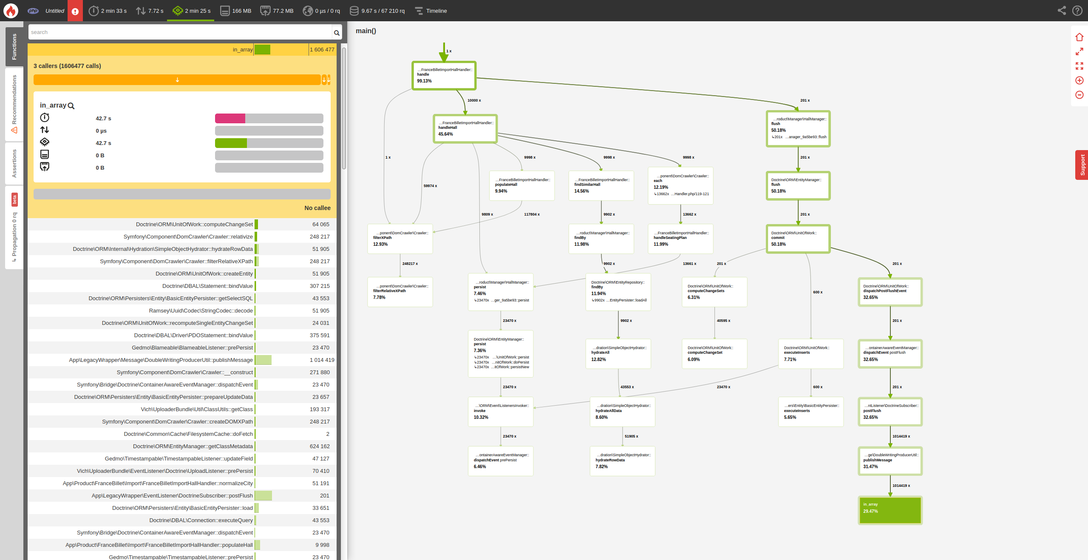The image size is (1088, 560).
Task: Select Ramsey\Uuid\Codec\StringCodec::decode row
Action: (182, 311)
